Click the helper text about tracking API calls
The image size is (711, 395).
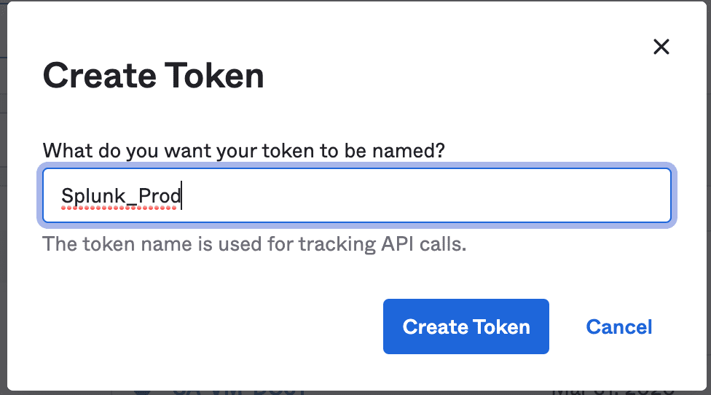click(254, 244)
